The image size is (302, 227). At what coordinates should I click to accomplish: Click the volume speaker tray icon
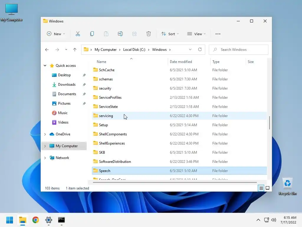pos(273,220)
